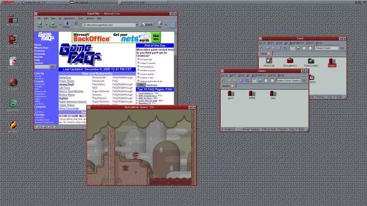Screen dimensions: 367x206
Task: Click the /home/kane path field
Action: [326, 48]
